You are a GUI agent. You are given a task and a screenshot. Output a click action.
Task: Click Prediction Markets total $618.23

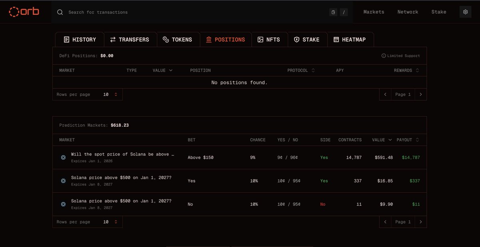tap(120, 125)
